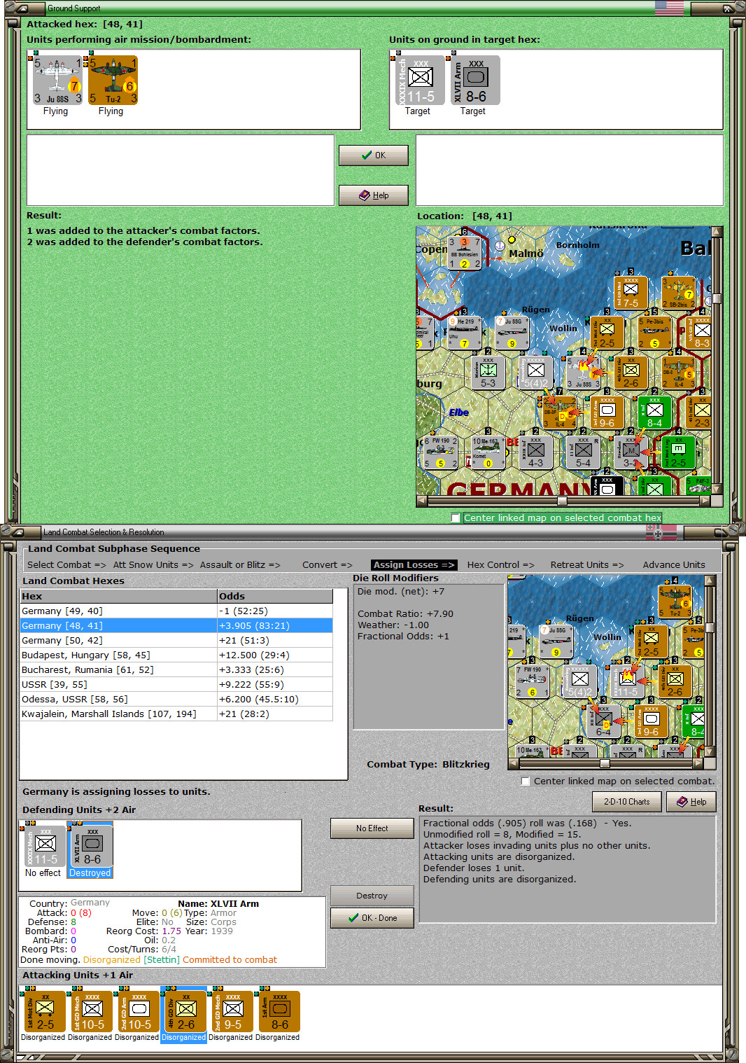This screenshot has width=746, height=1063.
Task: Click upper map scroll-up arrow
Action: [717, 231]
